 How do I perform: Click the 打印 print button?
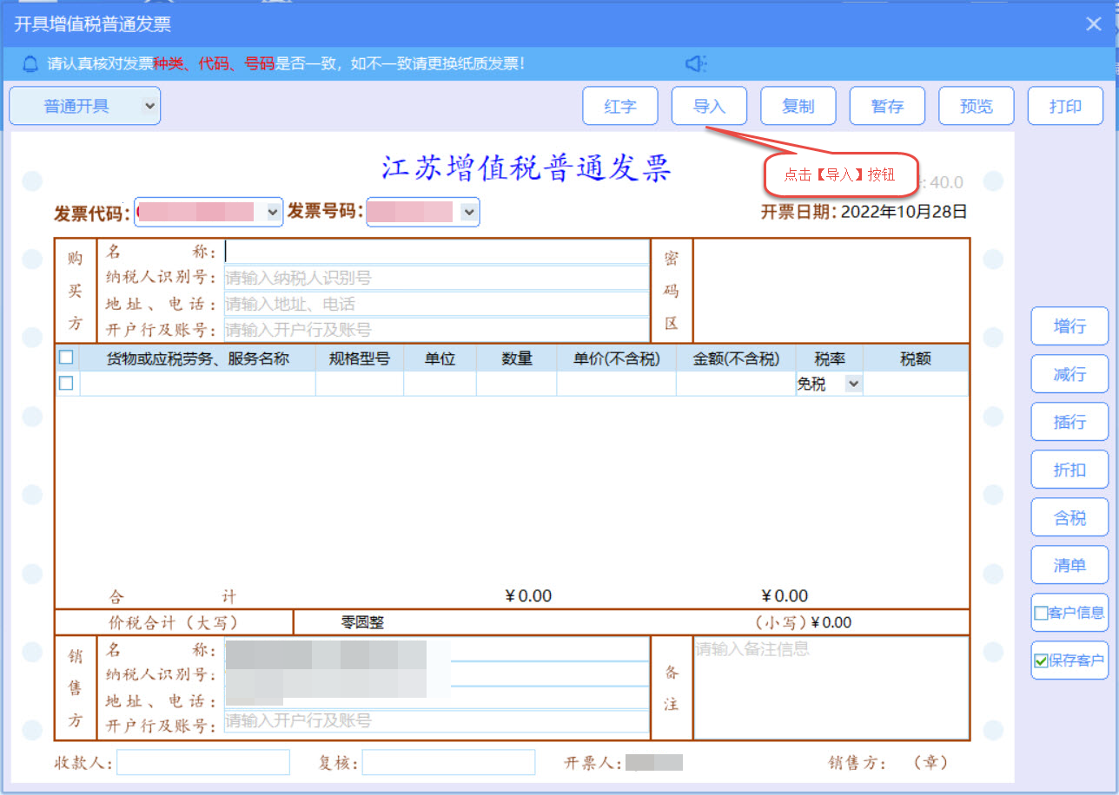[x=1065, y=106]
